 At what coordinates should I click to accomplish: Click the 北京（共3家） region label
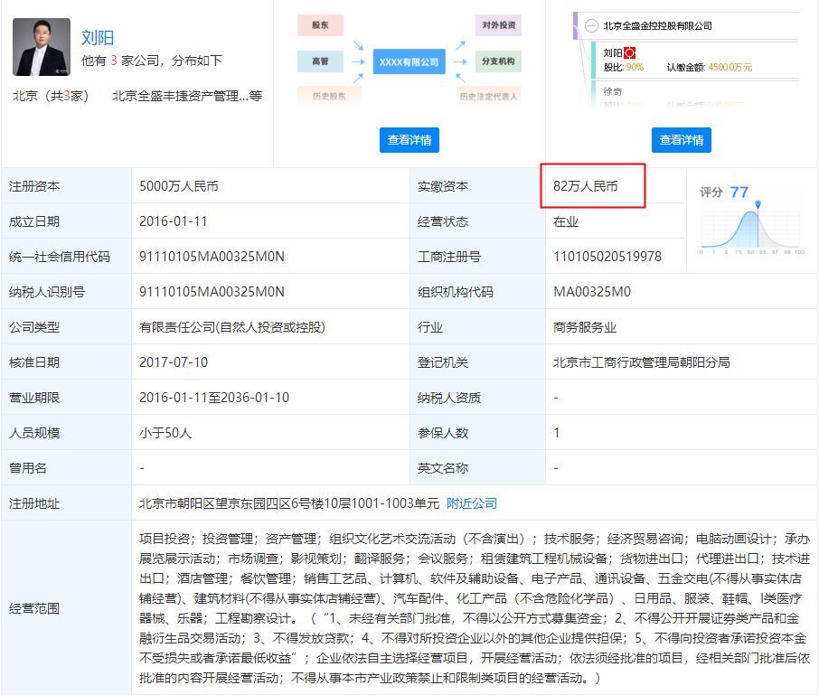coord(51,96)
